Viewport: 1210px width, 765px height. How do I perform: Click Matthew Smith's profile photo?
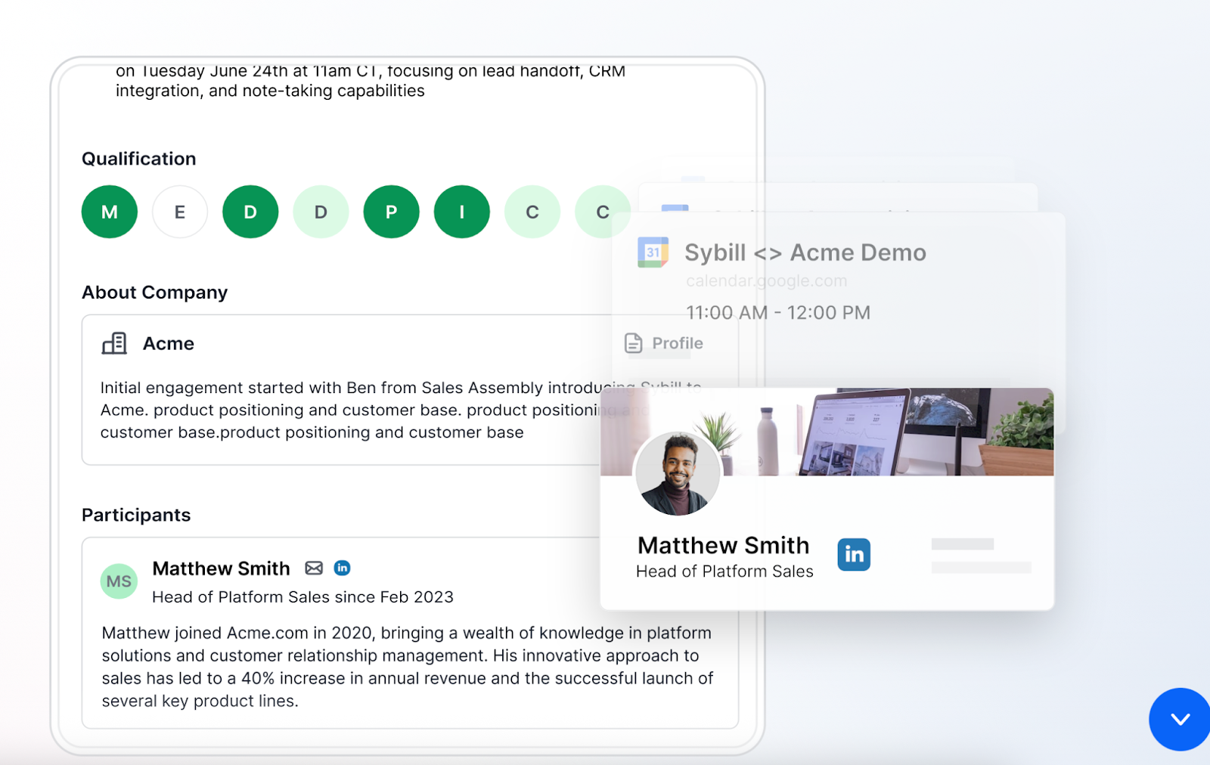click(678, 474)
